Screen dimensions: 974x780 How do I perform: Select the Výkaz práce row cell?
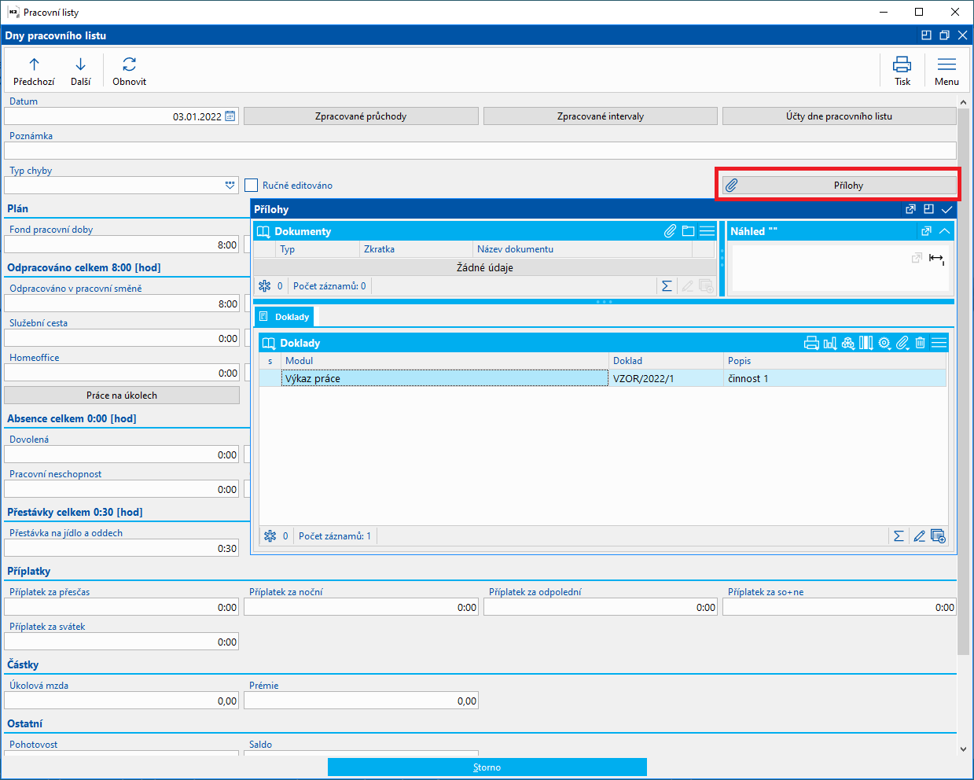tap(445, 378)
